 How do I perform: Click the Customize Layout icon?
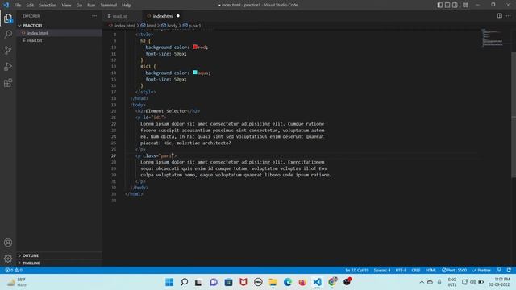(465, 5)
